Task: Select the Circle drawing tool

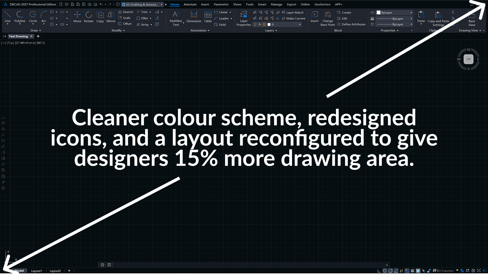Action: coord(33,17)
